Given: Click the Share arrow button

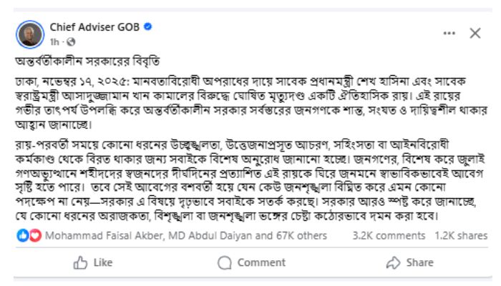Looking at the screenshot, I should point(410,262).
